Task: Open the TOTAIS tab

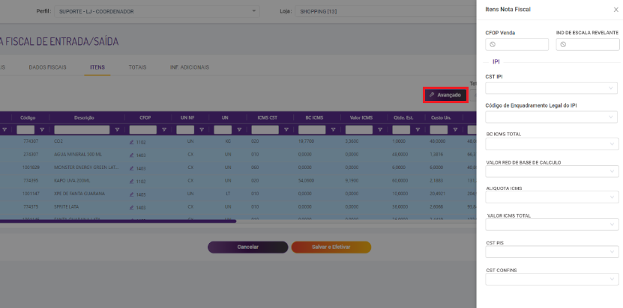Action: 137,67
